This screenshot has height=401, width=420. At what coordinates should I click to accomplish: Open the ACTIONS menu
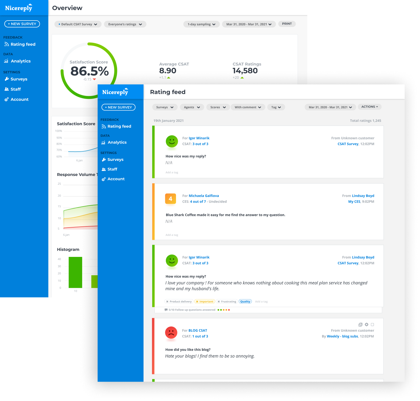[x=369, y=107]
